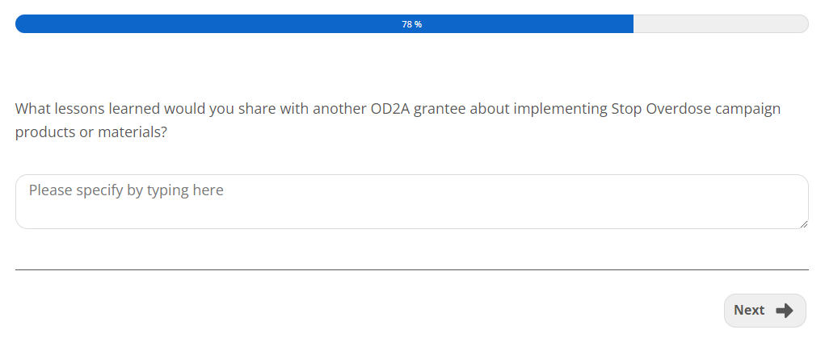Click the boundary where blue progress ends
The width and height of the screenshot is (825, 359).
click(633, 24)
